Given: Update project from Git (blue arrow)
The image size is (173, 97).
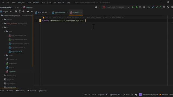Looking at the screenshot, I should [x=153, y=7].
